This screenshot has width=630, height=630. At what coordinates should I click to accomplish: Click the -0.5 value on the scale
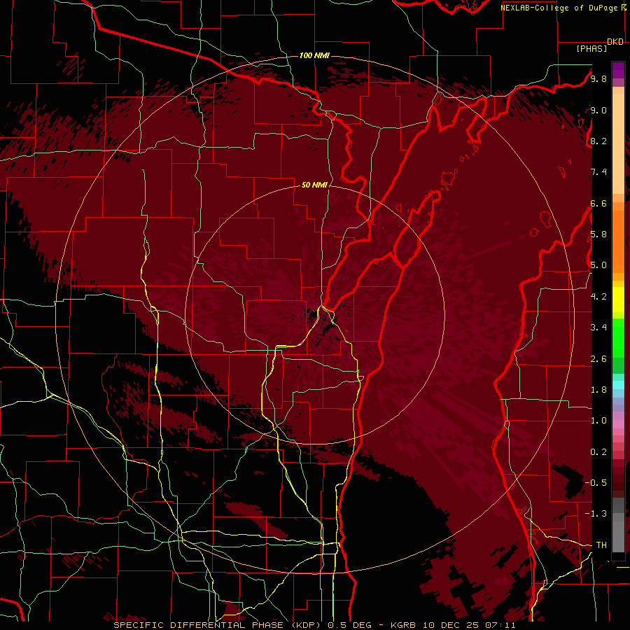(x=596, y=483)
